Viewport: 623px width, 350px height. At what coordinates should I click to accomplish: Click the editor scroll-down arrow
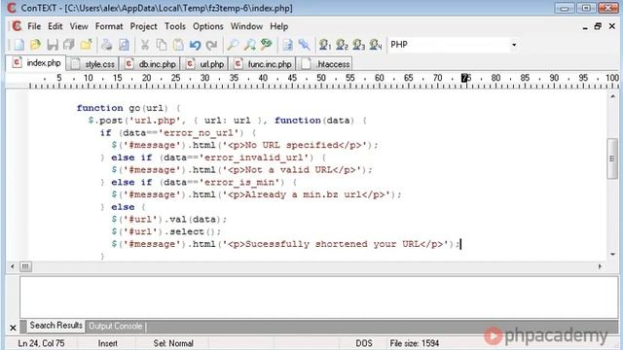pyautogui.click(x=612, y=255)
